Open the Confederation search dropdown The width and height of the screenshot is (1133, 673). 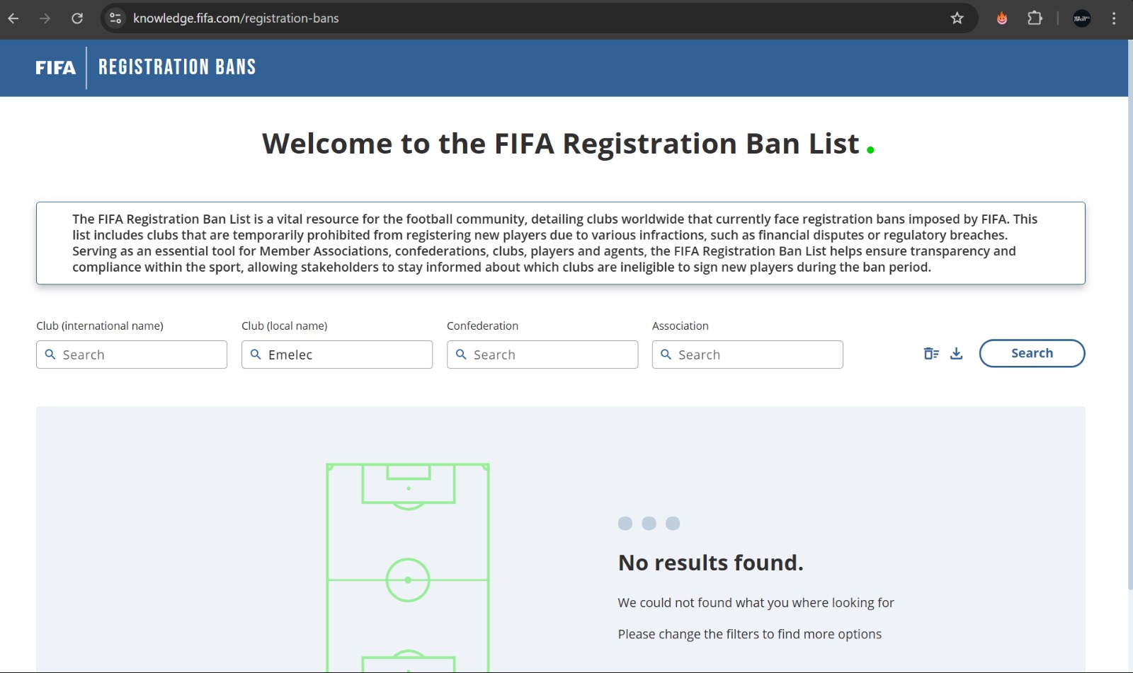[542, 355]
